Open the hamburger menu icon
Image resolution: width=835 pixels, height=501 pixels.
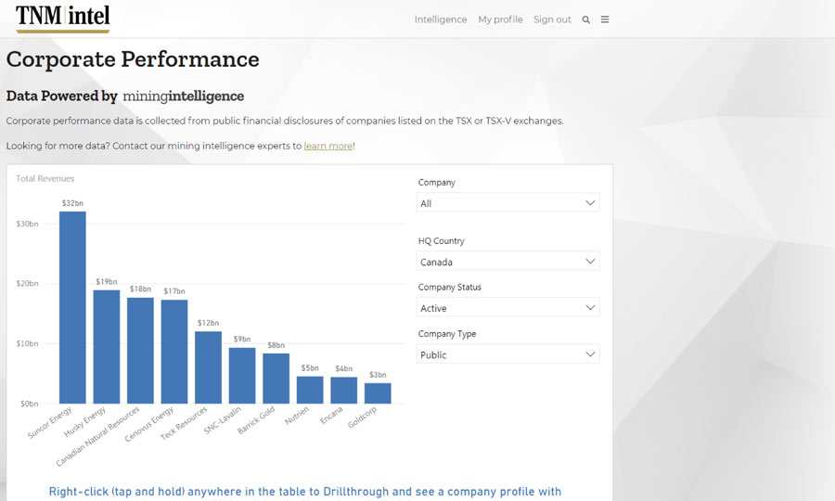click(x=605, y=19)
